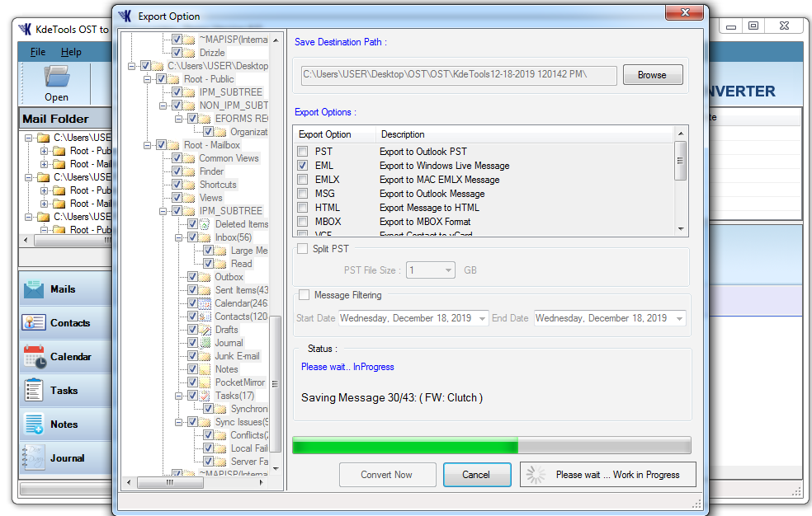Click the Save Destination Path field
Screen dimensions: 812x516
pyautogui.click(x=459, y=75)
